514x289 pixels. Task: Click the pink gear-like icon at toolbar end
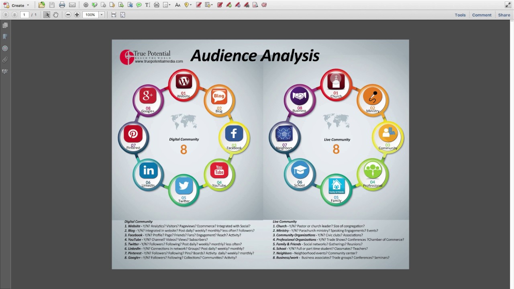[264, 5]
